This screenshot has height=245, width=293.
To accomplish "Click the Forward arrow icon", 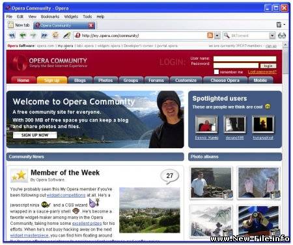I will pos(33,35).
